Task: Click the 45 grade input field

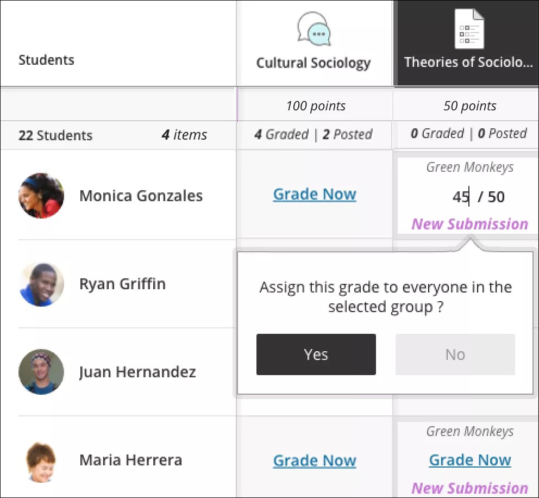Action: pos(461,197)
